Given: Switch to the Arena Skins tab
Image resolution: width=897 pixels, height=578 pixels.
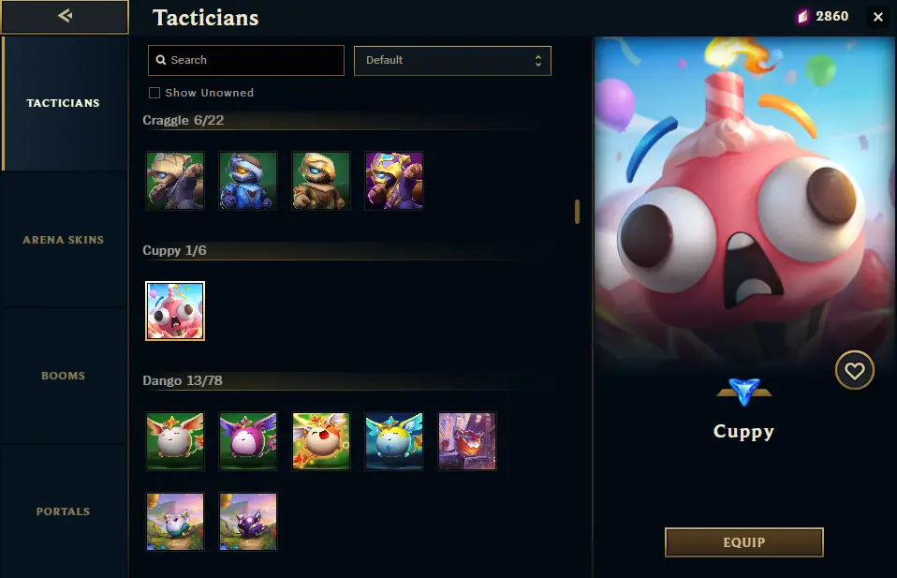Looking at the screenshot, I should click(64, 240).
